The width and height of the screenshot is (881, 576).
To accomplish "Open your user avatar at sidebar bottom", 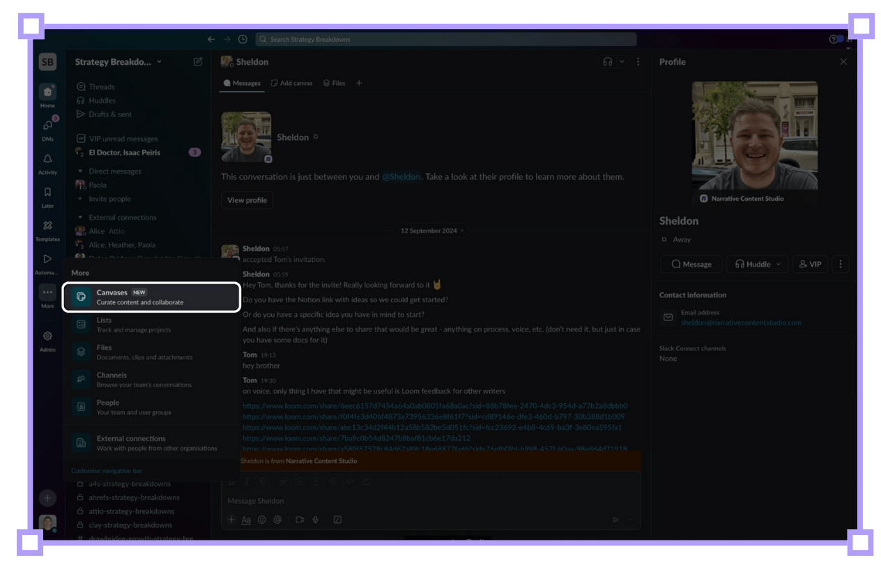I will tap(47, 523).
